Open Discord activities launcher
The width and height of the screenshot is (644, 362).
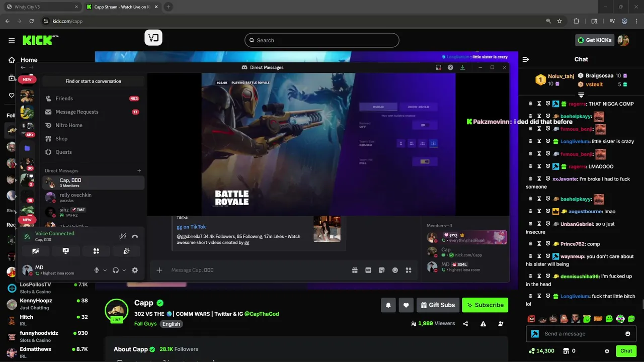click(x=96, y=251)
